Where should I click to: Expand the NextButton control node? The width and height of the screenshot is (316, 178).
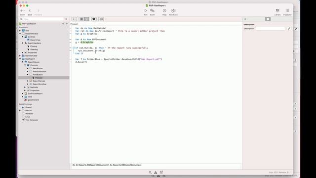pyautogui.click(x=28, y=68)
